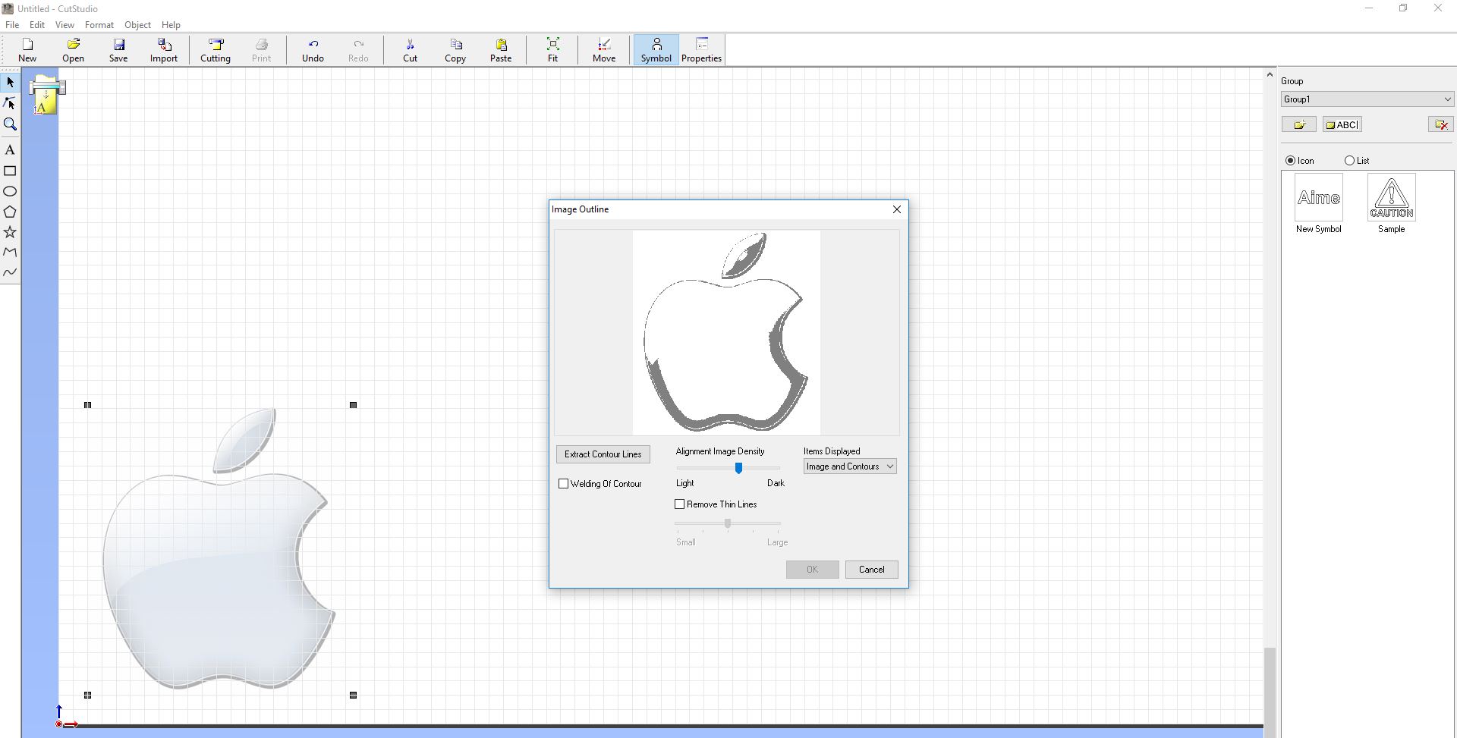Select the List view radio button
The image size is (1457, 738).
[1349, 161]
